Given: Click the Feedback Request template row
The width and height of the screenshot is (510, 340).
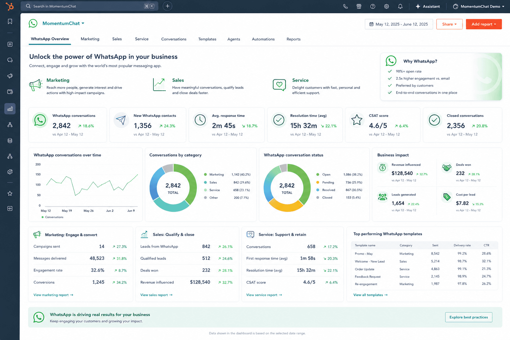Looking at the screenshot, I should coord(424,277).
